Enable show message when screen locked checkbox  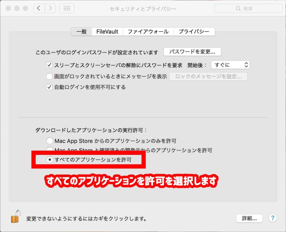point(49,76)
